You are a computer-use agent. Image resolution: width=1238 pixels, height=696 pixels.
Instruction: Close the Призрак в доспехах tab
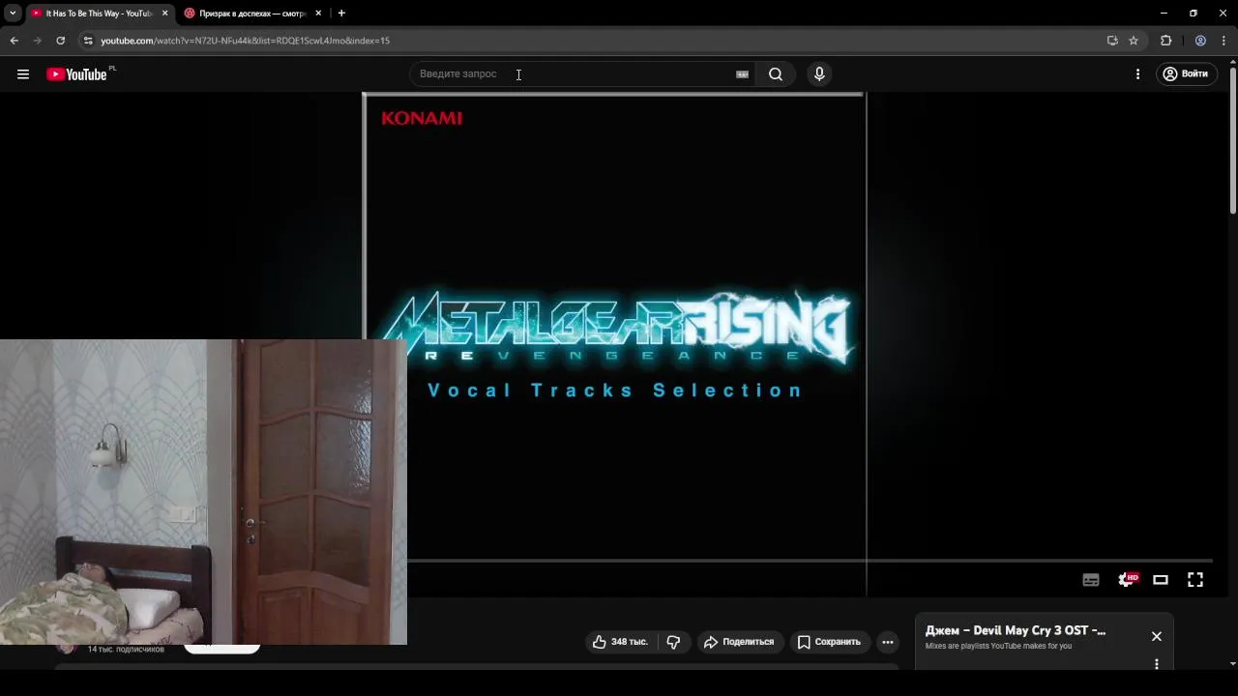pos(318,14)
